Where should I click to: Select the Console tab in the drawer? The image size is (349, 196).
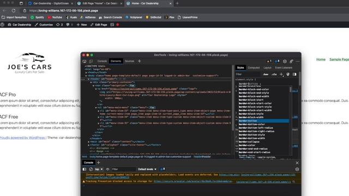click(x=88, y=163)
